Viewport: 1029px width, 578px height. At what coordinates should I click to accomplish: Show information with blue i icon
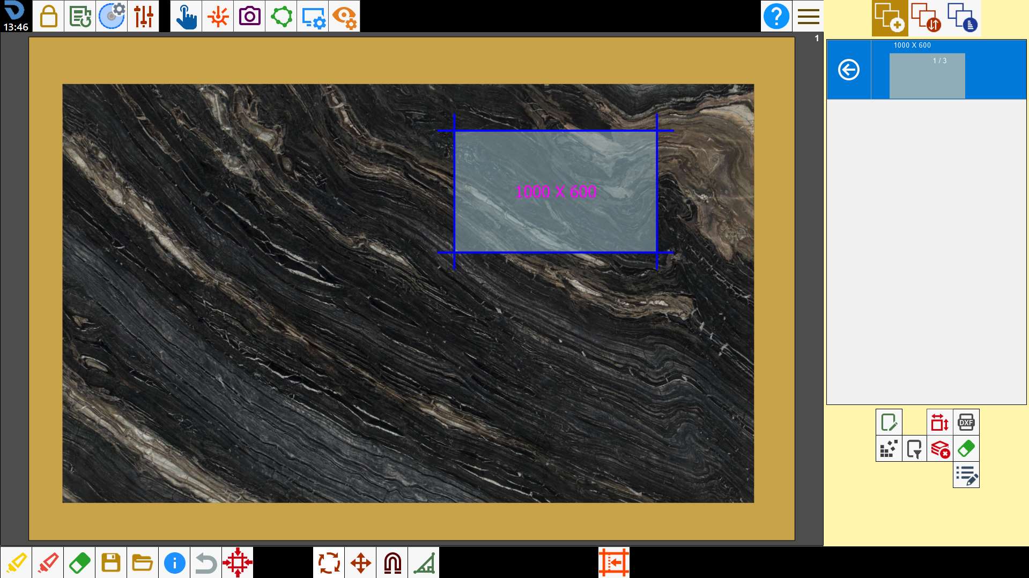(174, 562)
